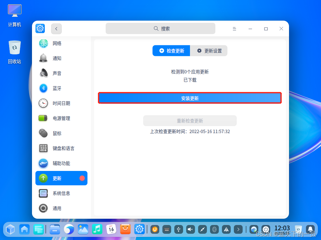Open the 计算机 desktop icon

tap(14, 16)
